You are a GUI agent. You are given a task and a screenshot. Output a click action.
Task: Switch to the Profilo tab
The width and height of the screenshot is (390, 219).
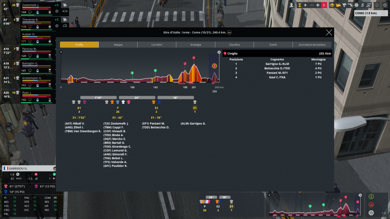point(79,45)
